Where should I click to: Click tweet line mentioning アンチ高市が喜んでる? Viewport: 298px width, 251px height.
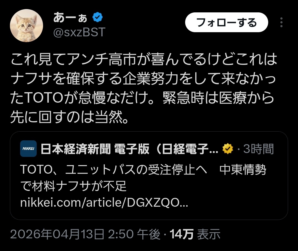[x=144, y=59]
